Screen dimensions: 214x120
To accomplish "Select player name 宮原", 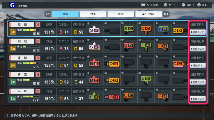I will tap(22, 75).
